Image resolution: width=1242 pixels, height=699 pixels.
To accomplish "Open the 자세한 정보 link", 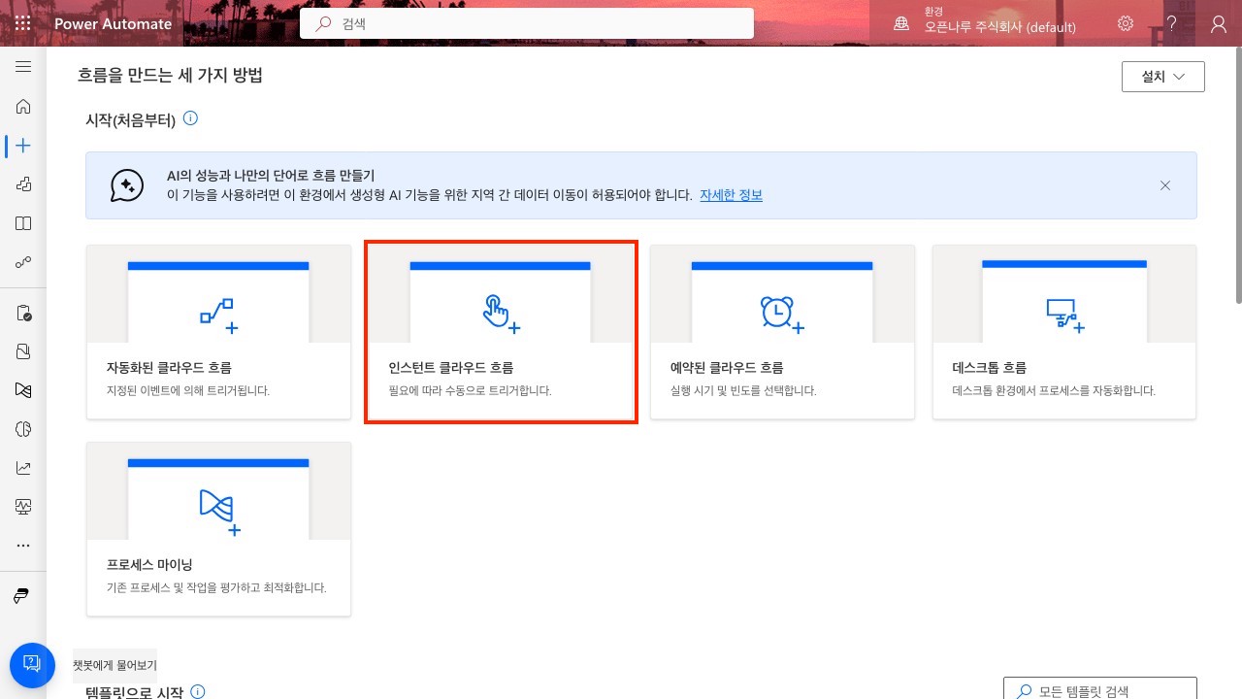I will [x=731, y=195].
